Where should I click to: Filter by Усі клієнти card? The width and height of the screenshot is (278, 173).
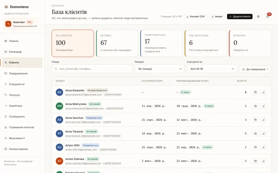tap(73, 43)
